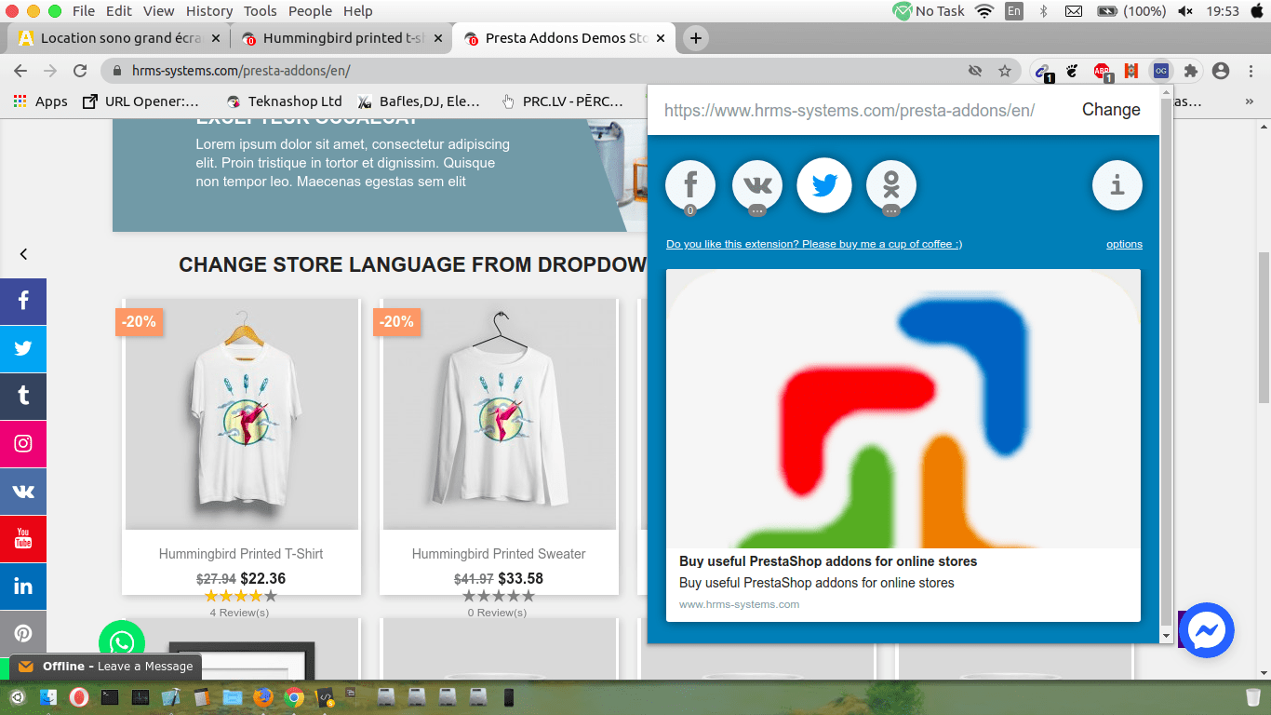This screenshot has width=1271, height=715.
Task: Click the Odnoklassniki share icon in popup
Action: pyautogui.click(x=890, y=184)
